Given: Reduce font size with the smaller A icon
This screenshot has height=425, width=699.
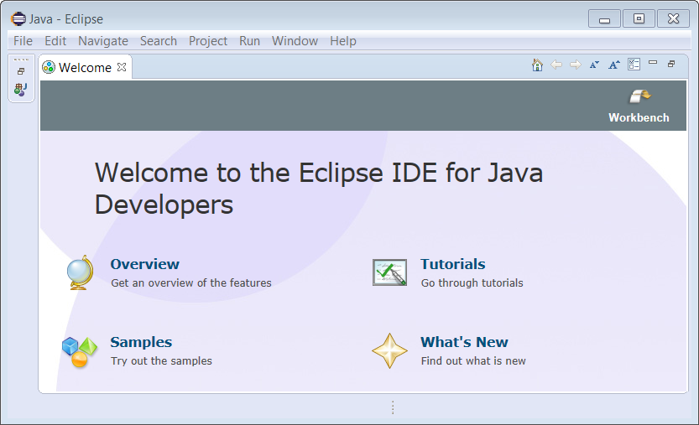Looking at the screenshot, I should pyautogui.click(x=594, y=65).
